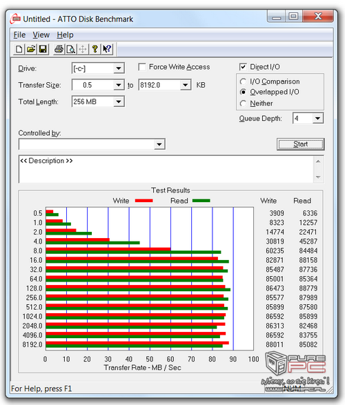Click the Print Preview toolbar icon
Screen dimensions: 345x405
(71, 49)
